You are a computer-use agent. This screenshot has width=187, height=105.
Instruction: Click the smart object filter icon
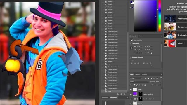157,78
